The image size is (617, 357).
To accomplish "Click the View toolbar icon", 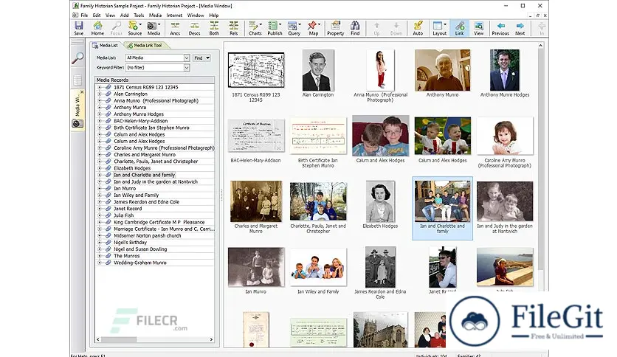I will point(478,28).
